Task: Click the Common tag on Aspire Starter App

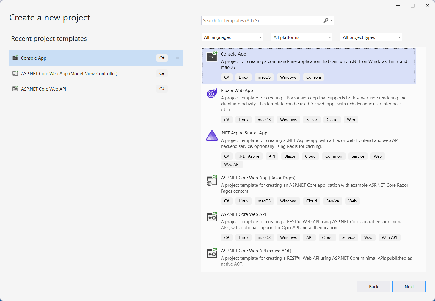Action: pos(334,156)
